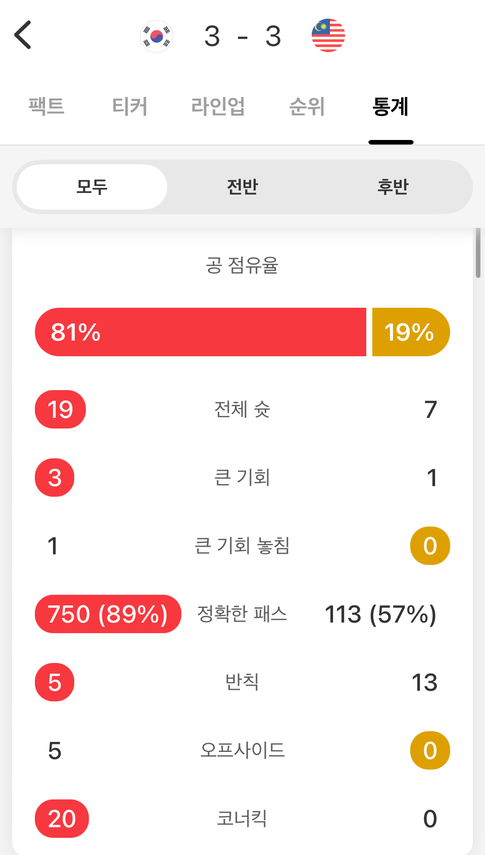Select the 전반 first-half filter
This screenshot has width=485, height=855.
click(x=243, y=187)
